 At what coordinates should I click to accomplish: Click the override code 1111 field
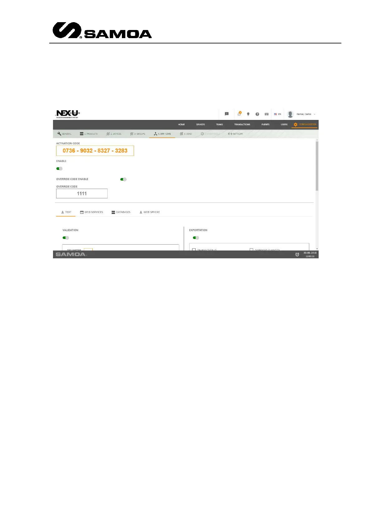pos(82,193)
